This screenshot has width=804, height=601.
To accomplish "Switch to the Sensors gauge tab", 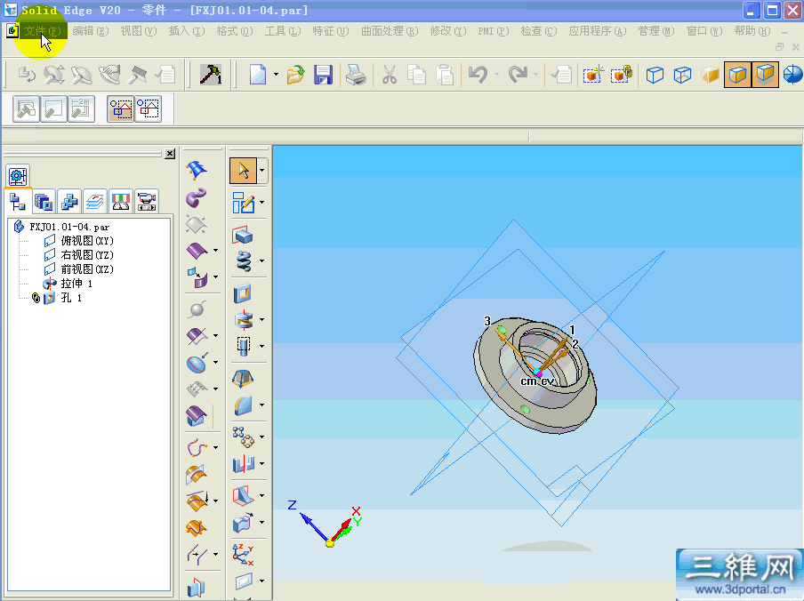I will (x=120, y=201).
